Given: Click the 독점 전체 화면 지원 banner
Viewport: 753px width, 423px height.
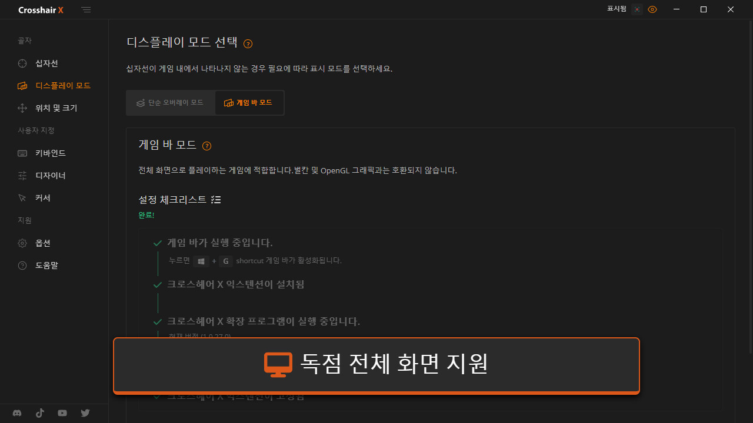Looking at the screenshot, I should [x=376, y=365].
